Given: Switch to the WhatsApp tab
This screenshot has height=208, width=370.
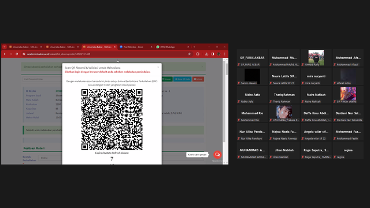Looking at the screenshot, I should (170, 47).
